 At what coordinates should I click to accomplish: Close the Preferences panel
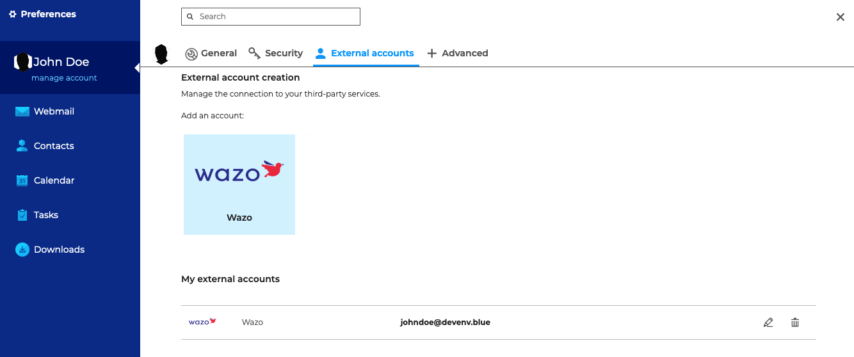tap(841, 17)
